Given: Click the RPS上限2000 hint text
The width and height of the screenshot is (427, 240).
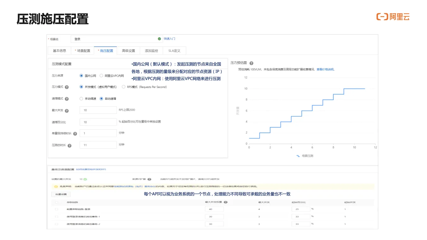Looking at the screenshot, I should point(127,110).
